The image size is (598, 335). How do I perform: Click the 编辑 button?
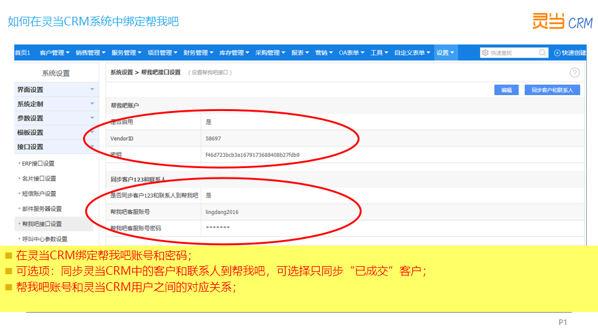[506, 90]
